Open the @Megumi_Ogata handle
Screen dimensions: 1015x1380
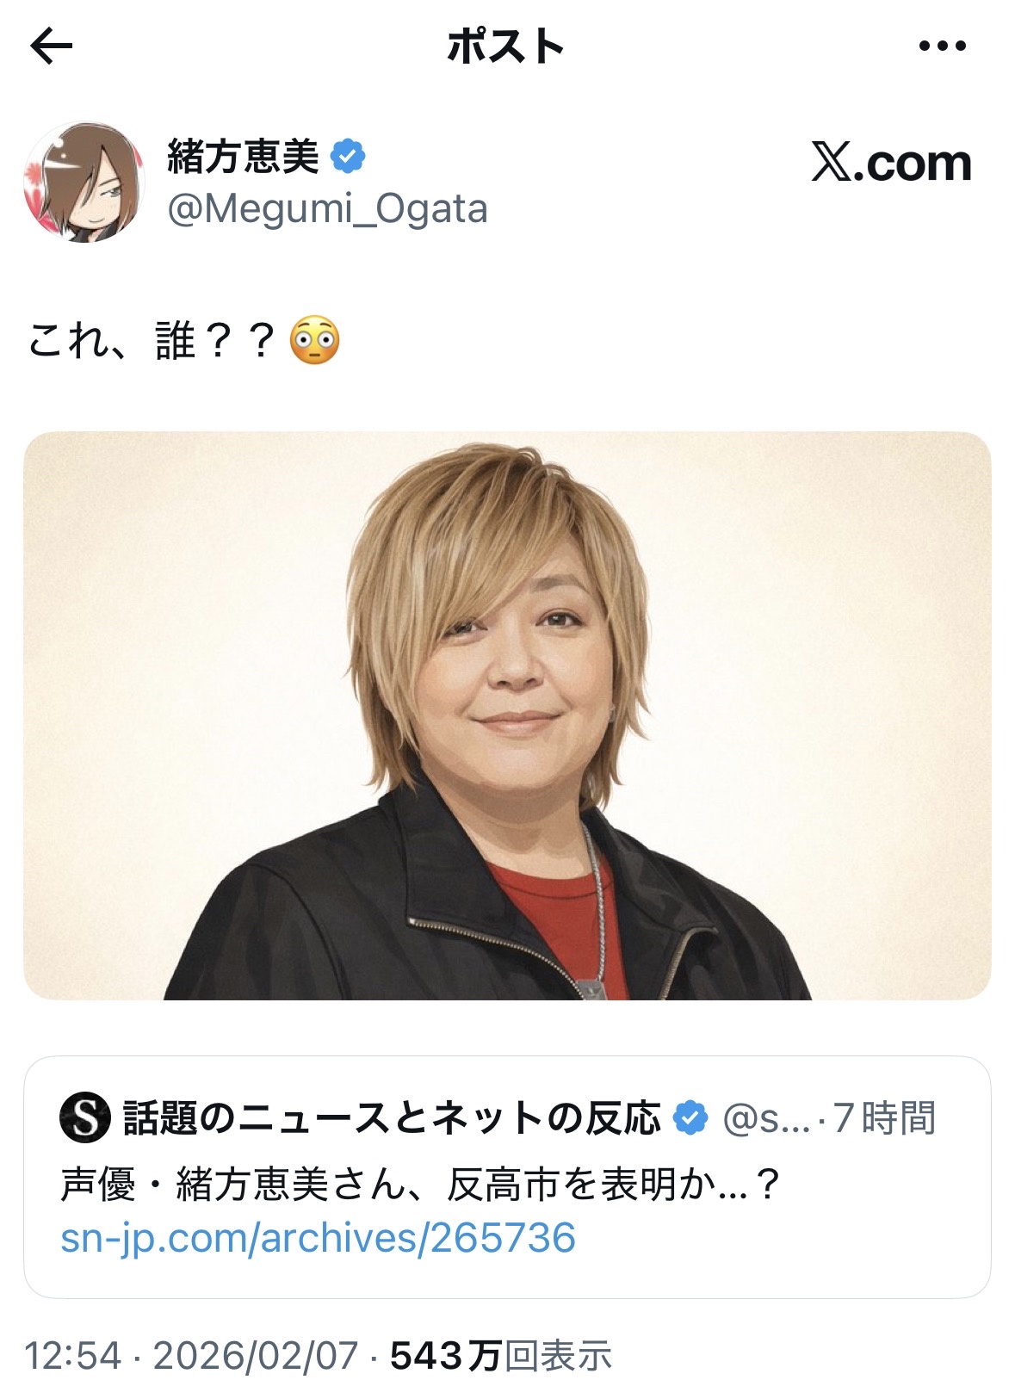click(327, 208)
